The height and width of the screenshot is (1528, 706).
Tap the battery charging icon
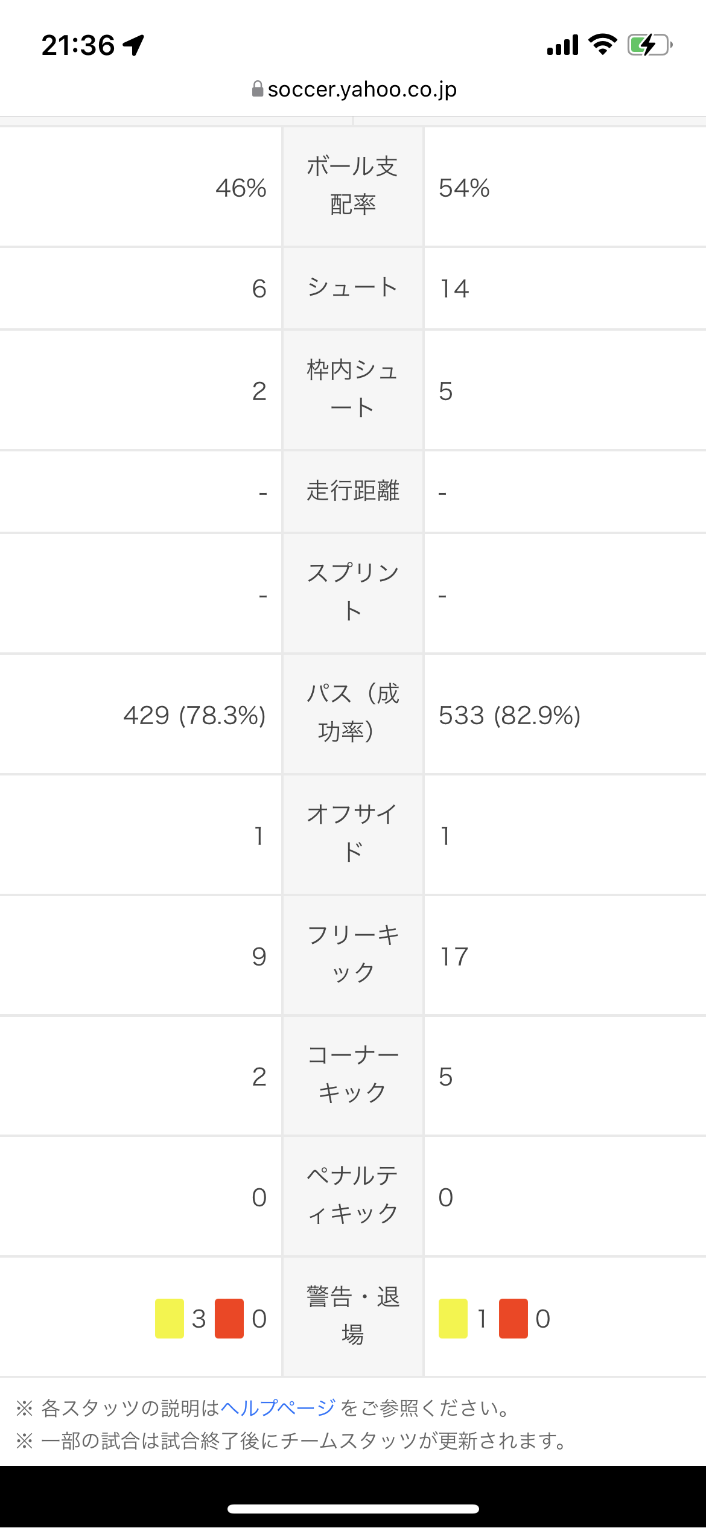click(x=650, y=45)
